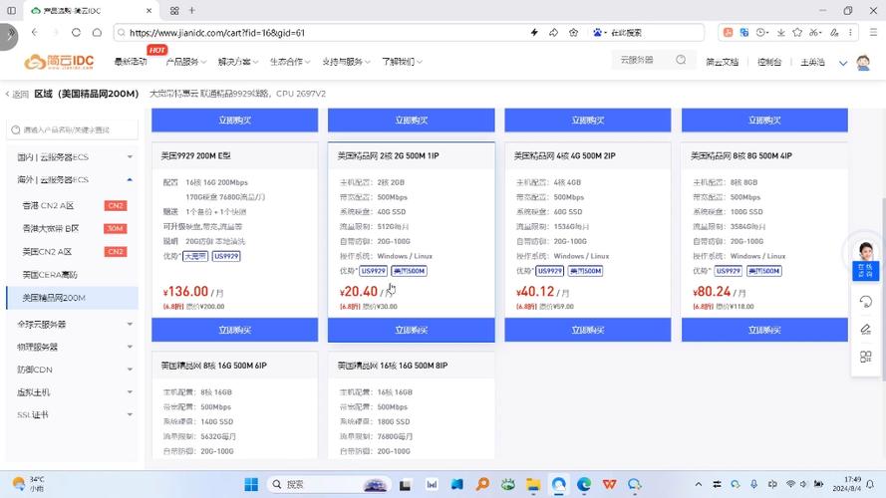886x498 pixels.
Task: Open File Explorer from taskbar
Action: pos(533,484)
